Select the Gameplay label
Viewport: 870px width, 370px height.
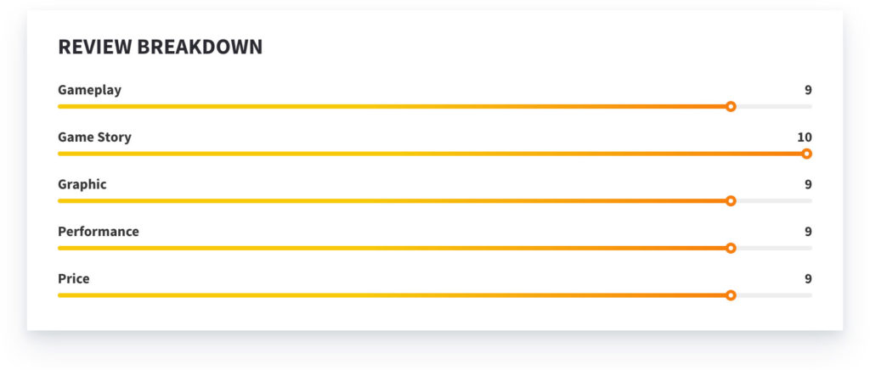coord(89,90)
